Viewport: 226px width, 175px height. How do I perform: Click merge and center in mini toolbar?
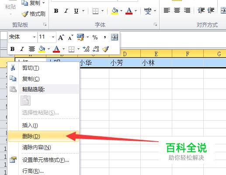[x=115, y=37]
